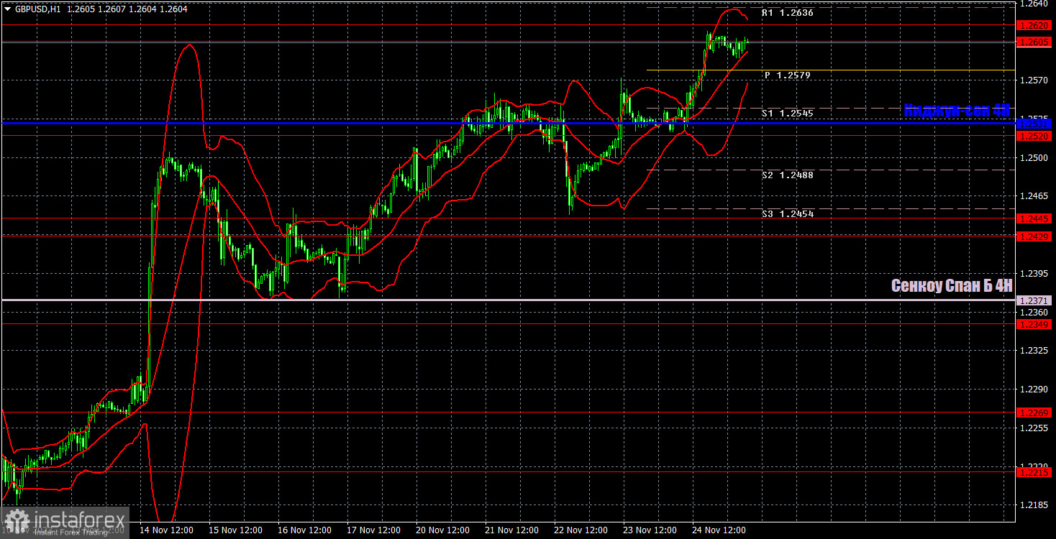Click the 1.2570 price axis value
Screen dimensions: 1056x539
(1035, 80)
